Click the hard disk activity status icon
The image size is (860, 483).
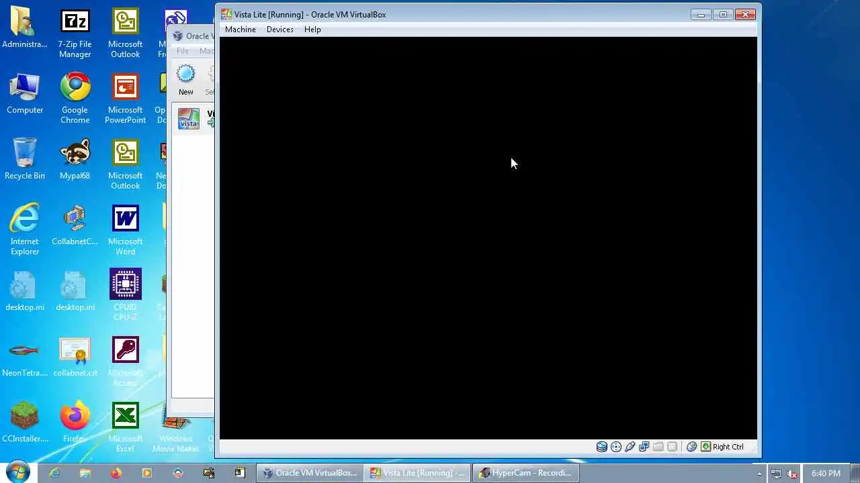click(x=602, y=447)
